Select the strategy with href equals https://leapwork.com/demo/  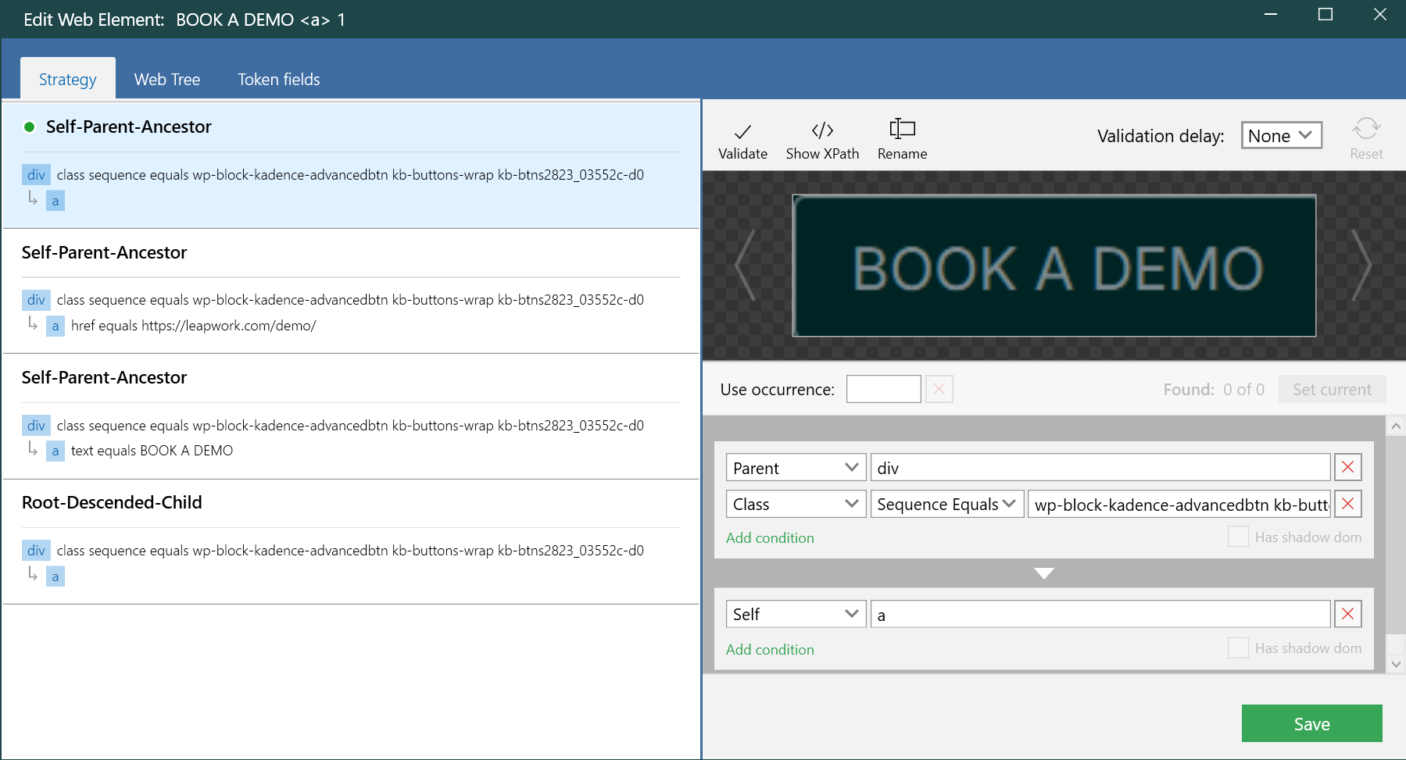pos(351,291)
